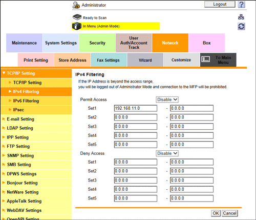
Task: Expand DPWS Settings in the sidebar
Action: point(36,174)
